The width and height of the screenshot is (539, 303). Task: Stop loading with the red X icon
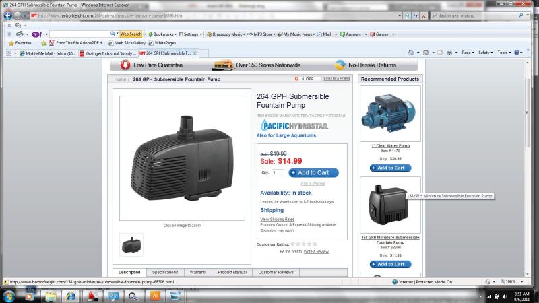[x=424, y=15]
